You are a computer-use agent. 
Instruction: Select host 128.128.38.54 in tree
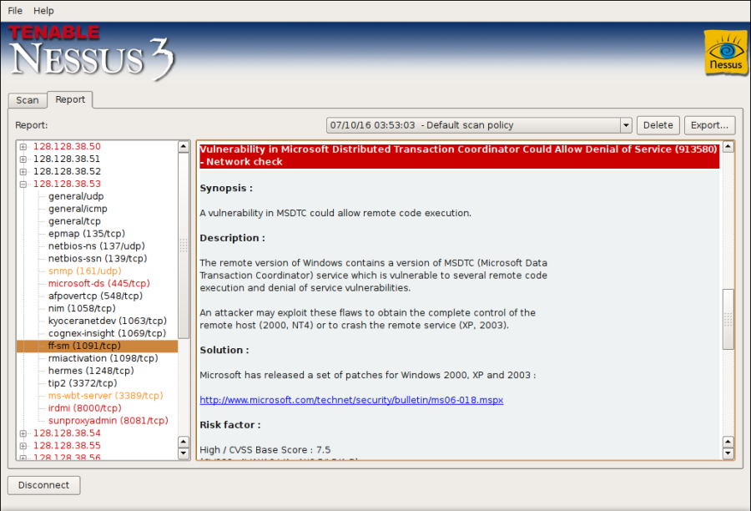tap(67, 433)
